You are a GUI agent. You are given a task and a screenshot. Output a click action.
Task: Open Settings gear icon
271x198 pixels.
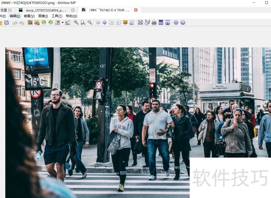tap(176, 22)
